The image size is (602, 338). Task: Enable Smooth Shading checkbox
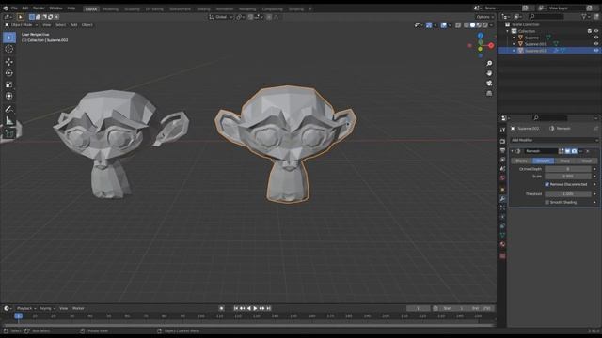click(547, 203)
